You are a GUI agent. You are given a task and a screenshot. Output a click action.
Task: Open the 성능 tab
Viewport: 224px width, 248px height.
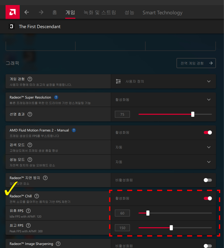[129, 12]
